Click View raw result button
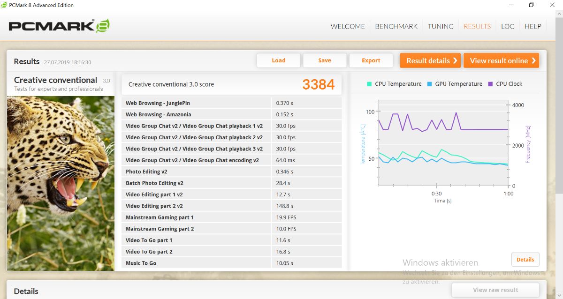Viewport: 563px width, 299px height. coord(495,290)
